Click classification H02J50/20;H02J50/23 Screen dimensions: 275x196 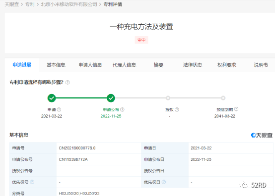click(x=79, y=194)
